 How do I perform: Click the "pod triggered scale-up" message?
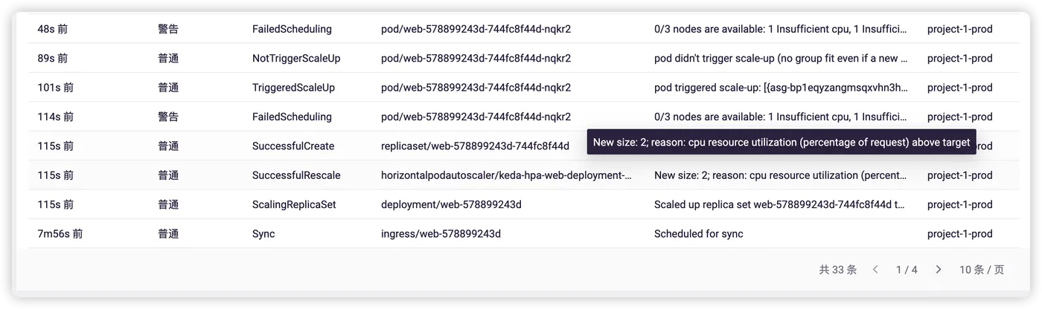click(x=780, y=88)
